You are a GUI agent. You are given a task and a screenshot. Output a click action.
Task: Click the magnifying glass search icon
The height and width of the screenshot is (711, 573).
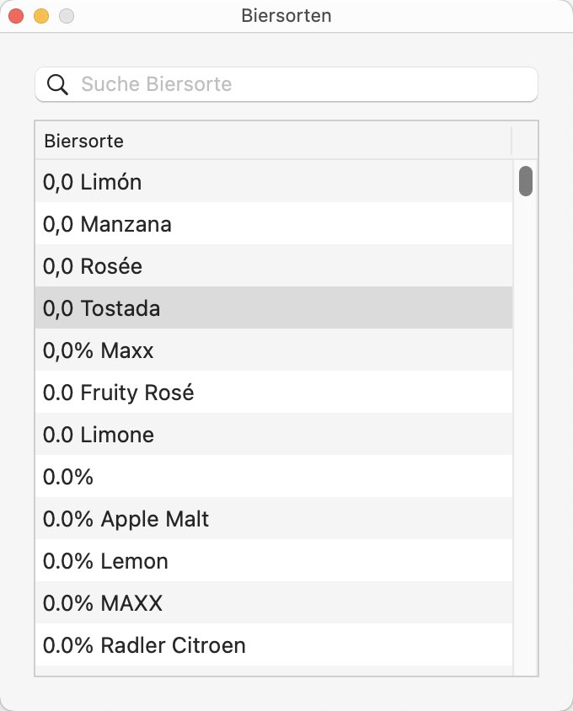coord(57,84)
